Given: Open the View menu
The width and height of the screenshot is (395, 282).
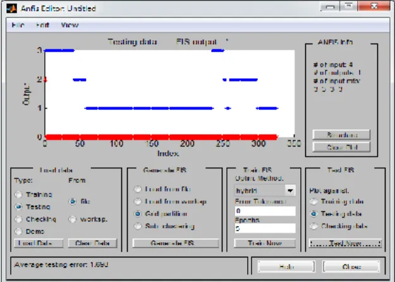Looking at the screenshot, I should (x=70, y=25).
